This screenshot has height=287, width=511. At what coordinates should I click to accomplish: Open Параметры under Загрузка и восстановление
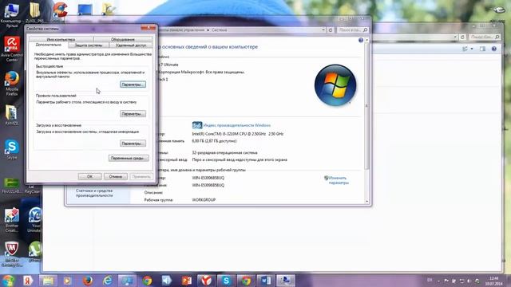point(133,143)
